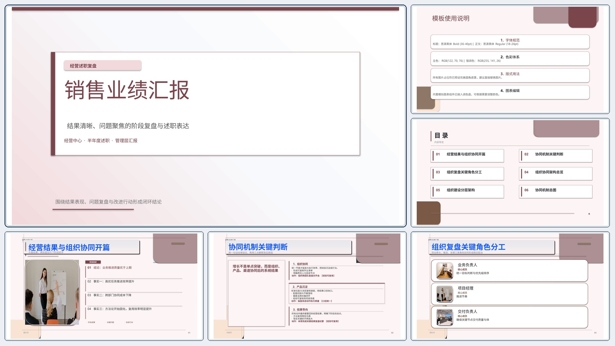Click the 2. 产品沉淀 section heading
The image size is (615, 346).
pos(300,287)
